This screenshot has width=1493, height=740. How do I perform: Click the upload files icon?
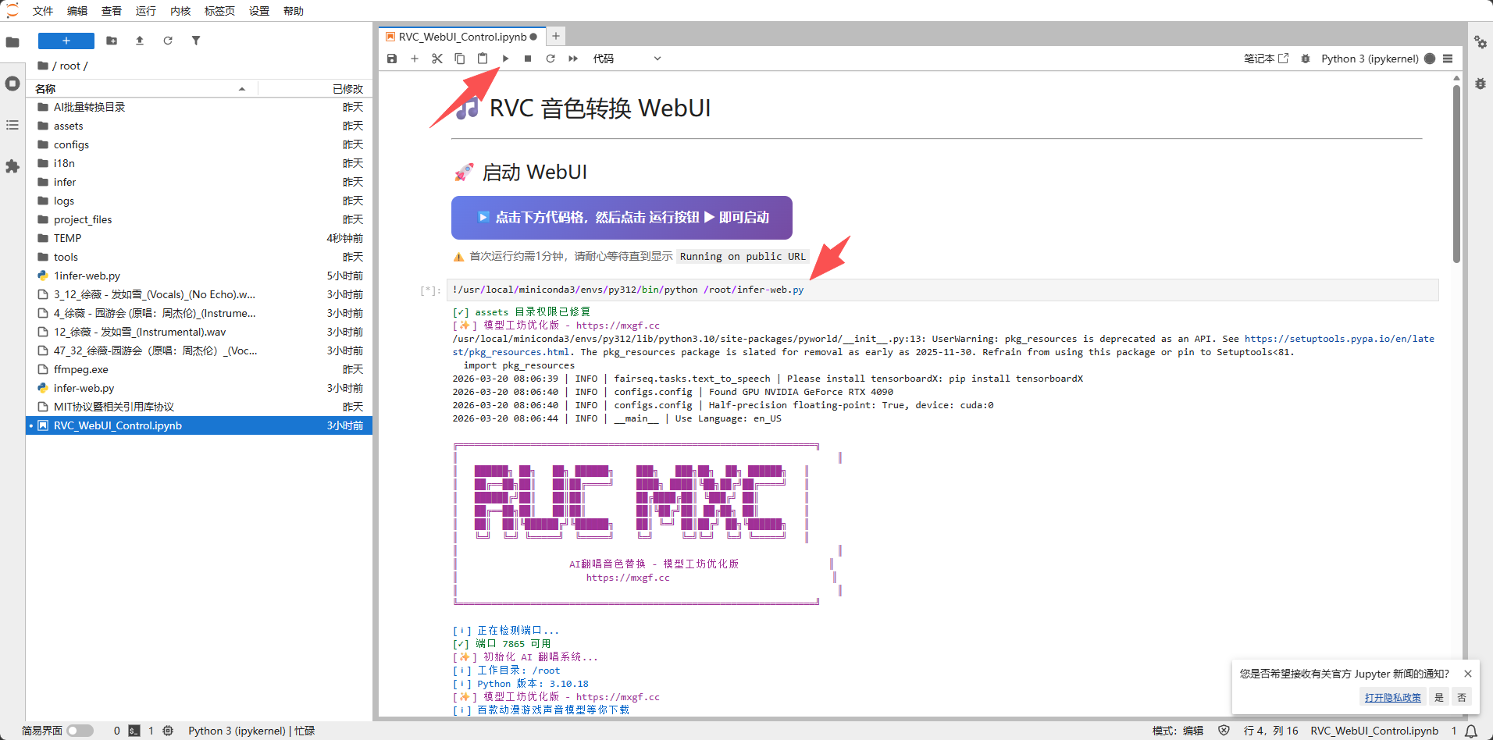point(140,41)
